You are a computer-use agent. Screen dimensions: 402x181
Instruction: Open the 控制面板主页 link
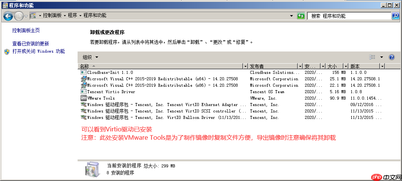[26, 31]
